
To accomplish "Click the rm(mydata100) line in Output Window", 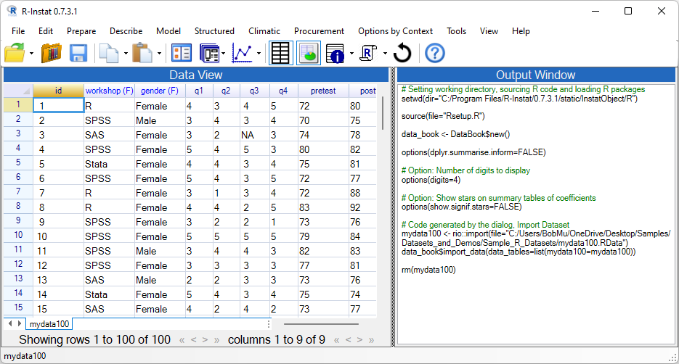I will pyautogui.click(x=428, y=270).
